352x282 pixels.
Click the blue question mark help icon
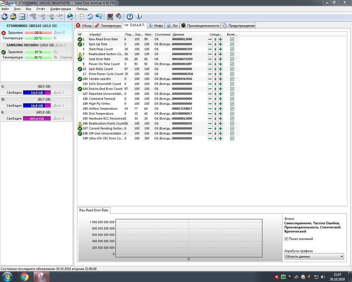[130, 17]
